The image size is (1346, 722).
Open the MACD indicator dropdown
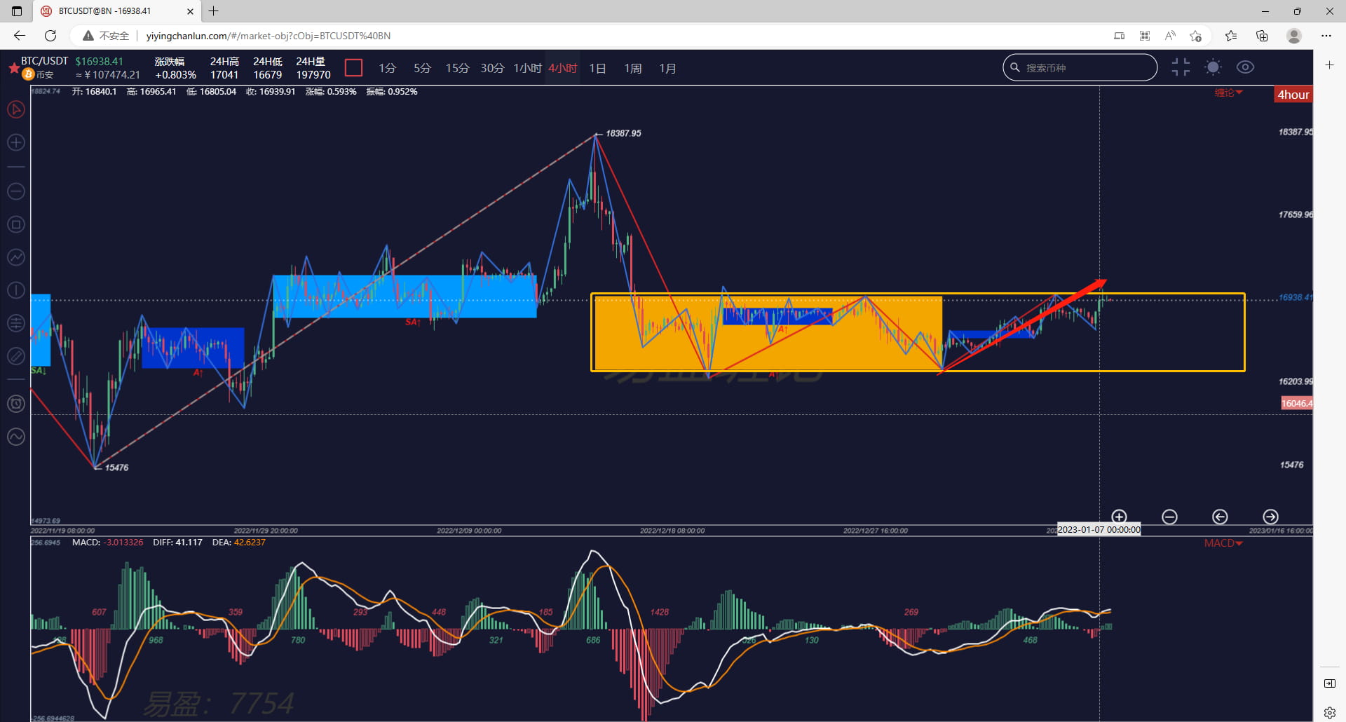[x=1223, y=543]
